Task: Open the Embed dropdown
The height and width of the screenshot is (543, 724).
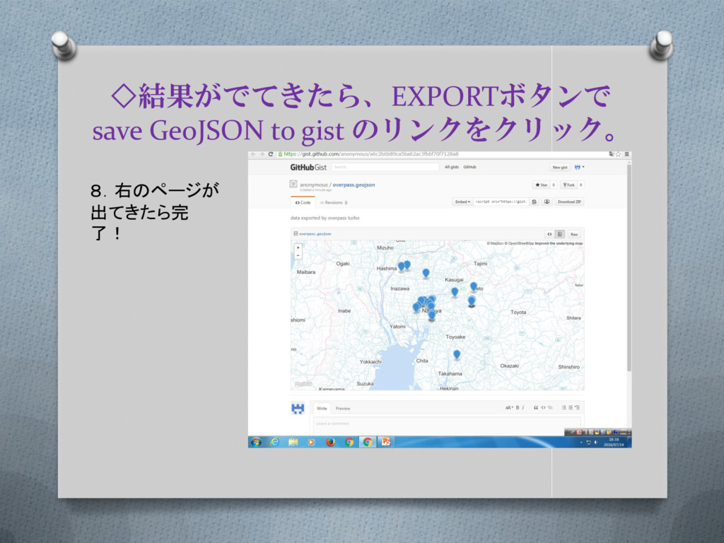Action: click(x=462, y=202)
